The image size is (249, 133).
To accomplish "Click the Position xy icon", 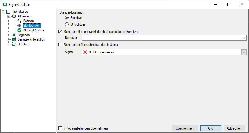I will (x=19, y=21).
